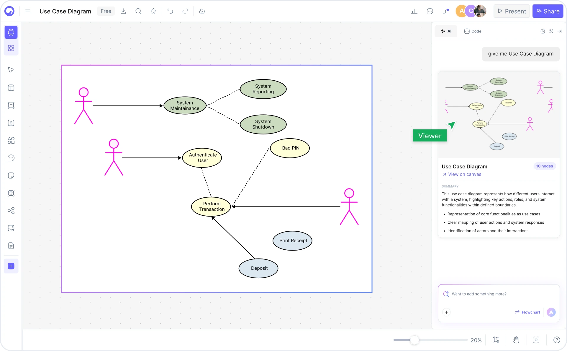Open the templates grid panel

11,48
